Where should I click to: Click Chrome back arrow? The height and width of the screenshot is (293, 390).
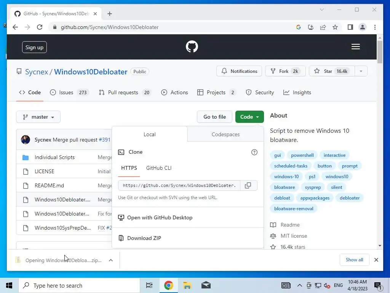15,27
